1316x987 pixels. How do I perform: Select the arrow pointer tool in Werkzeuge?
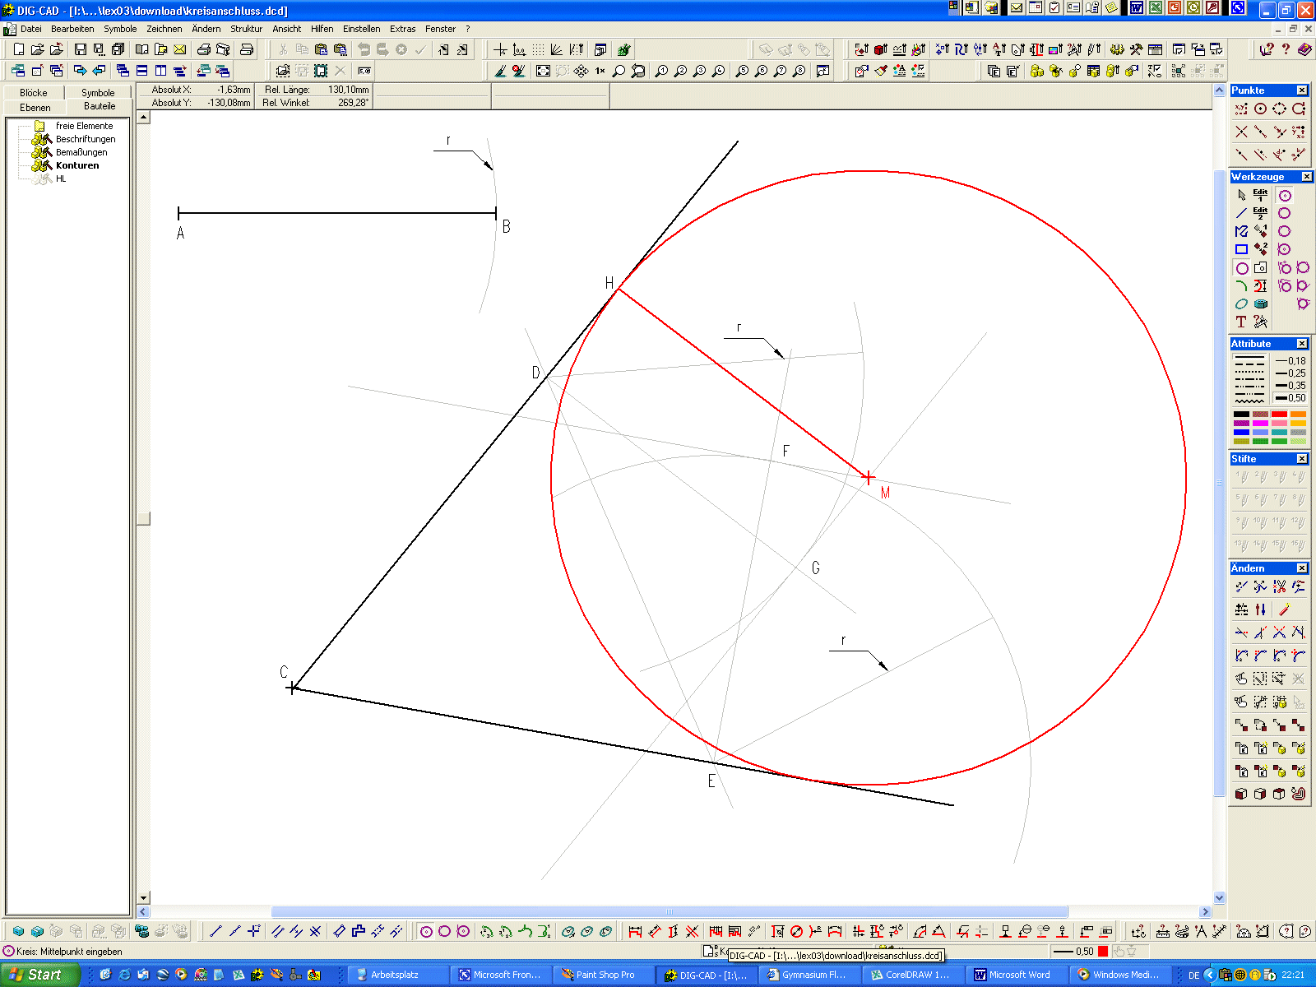click(x=1241, y=195)
